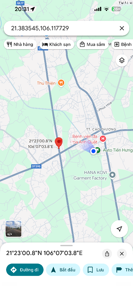Dismiss the coordinates info panel

(122, 254)
